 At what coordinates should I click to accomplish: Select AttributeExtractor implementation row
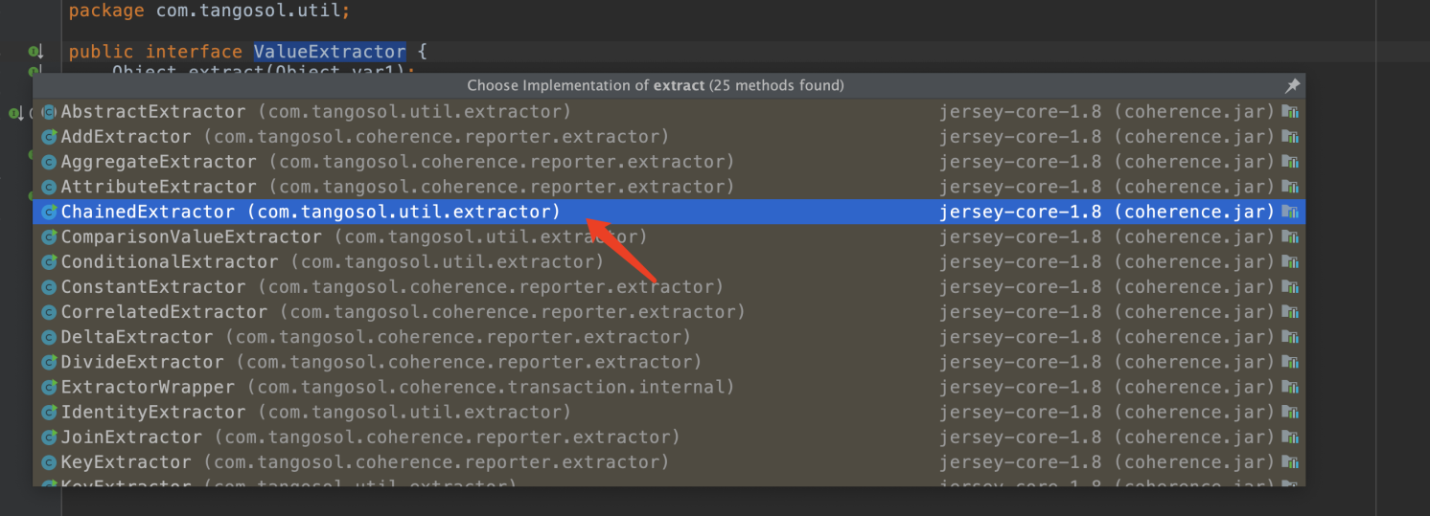pos(669,187)
